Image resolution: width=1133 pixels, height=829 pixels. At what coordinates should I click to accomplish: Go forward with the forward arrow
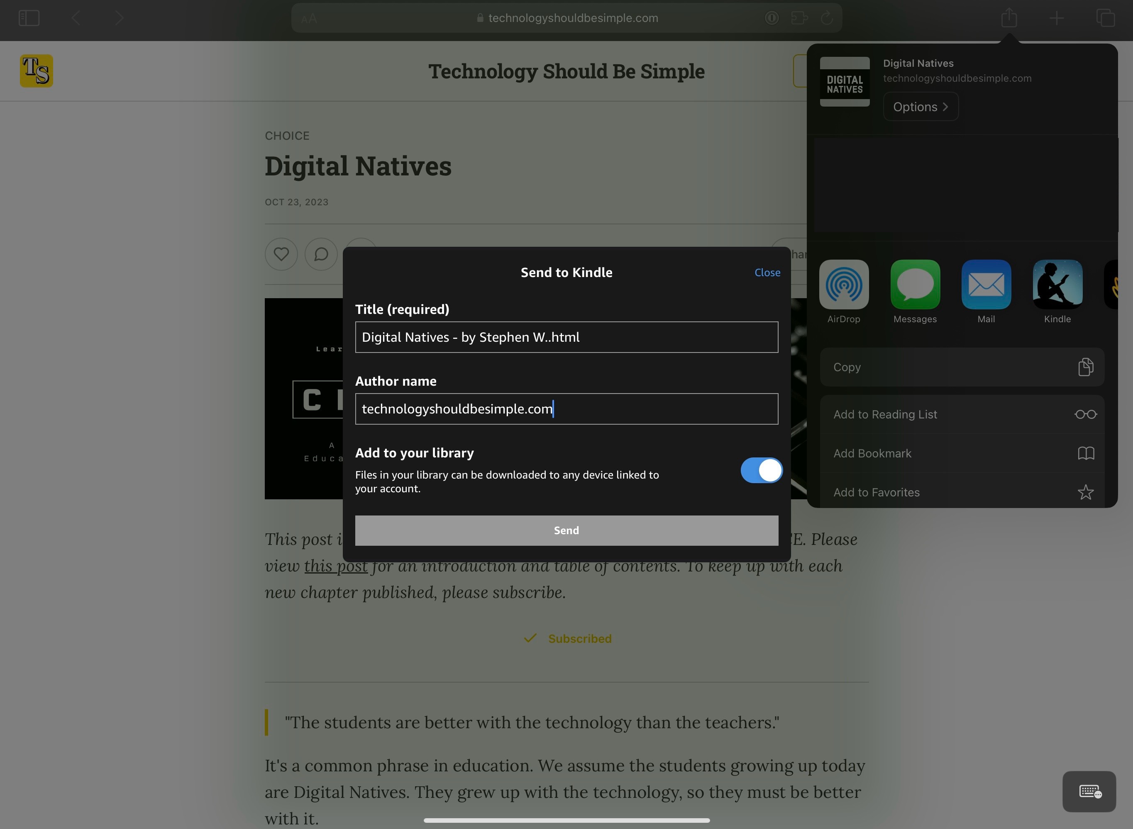point(119,18)
